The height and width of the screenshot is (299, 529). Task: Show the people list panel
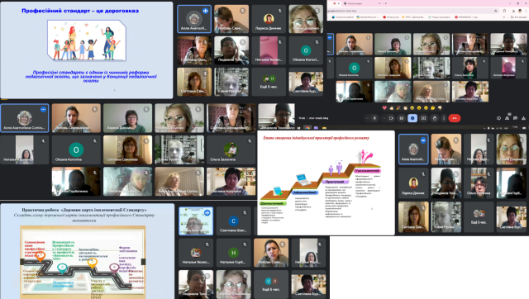click(x=507, y=118)
